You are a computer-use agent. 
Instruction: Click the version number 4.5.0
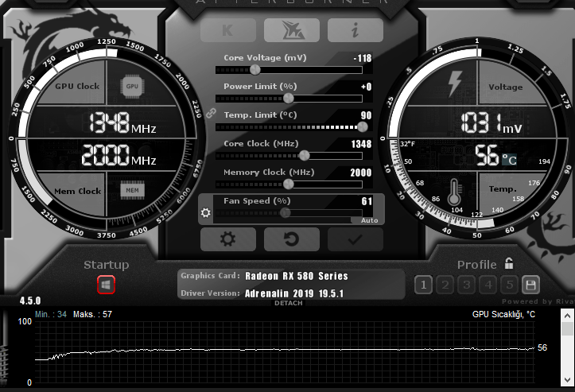30,301
